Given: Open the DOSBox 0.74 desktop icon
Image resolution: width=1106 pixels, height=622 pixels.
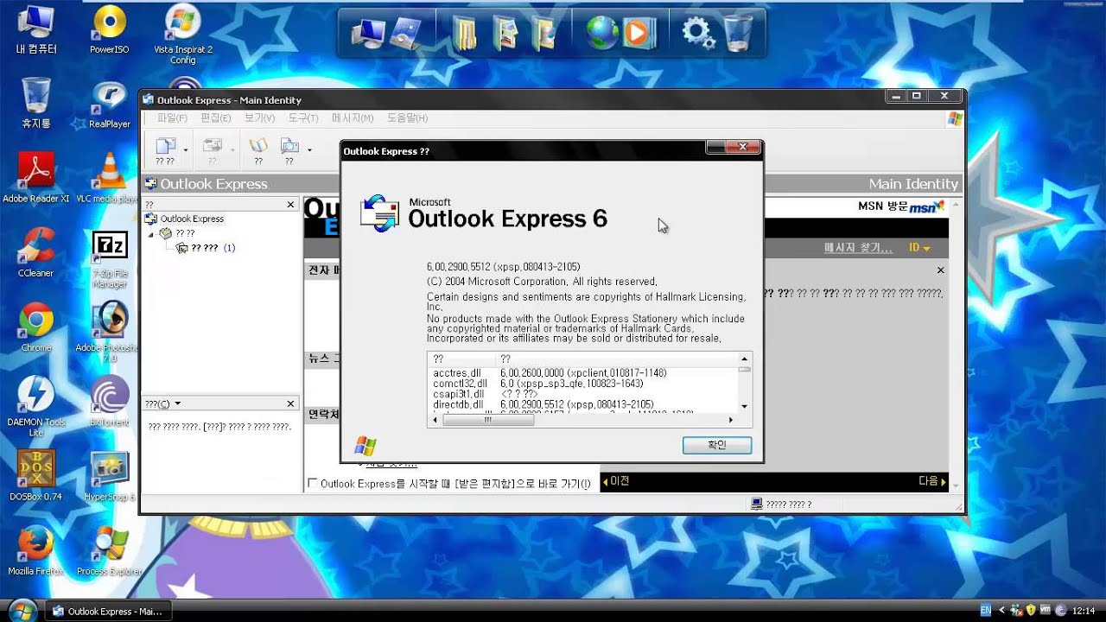Looking at the screenshot, I should click(36, 476).
